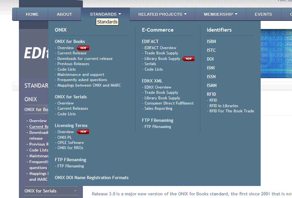Select Library Book Supply under EDItX XML
The height and width of the screenshot is (198, 292).
[162, 98]
